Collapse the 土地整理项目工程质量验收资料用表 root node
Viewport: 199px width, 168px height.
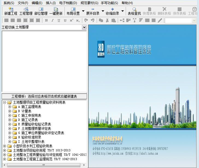pos(5,103)
